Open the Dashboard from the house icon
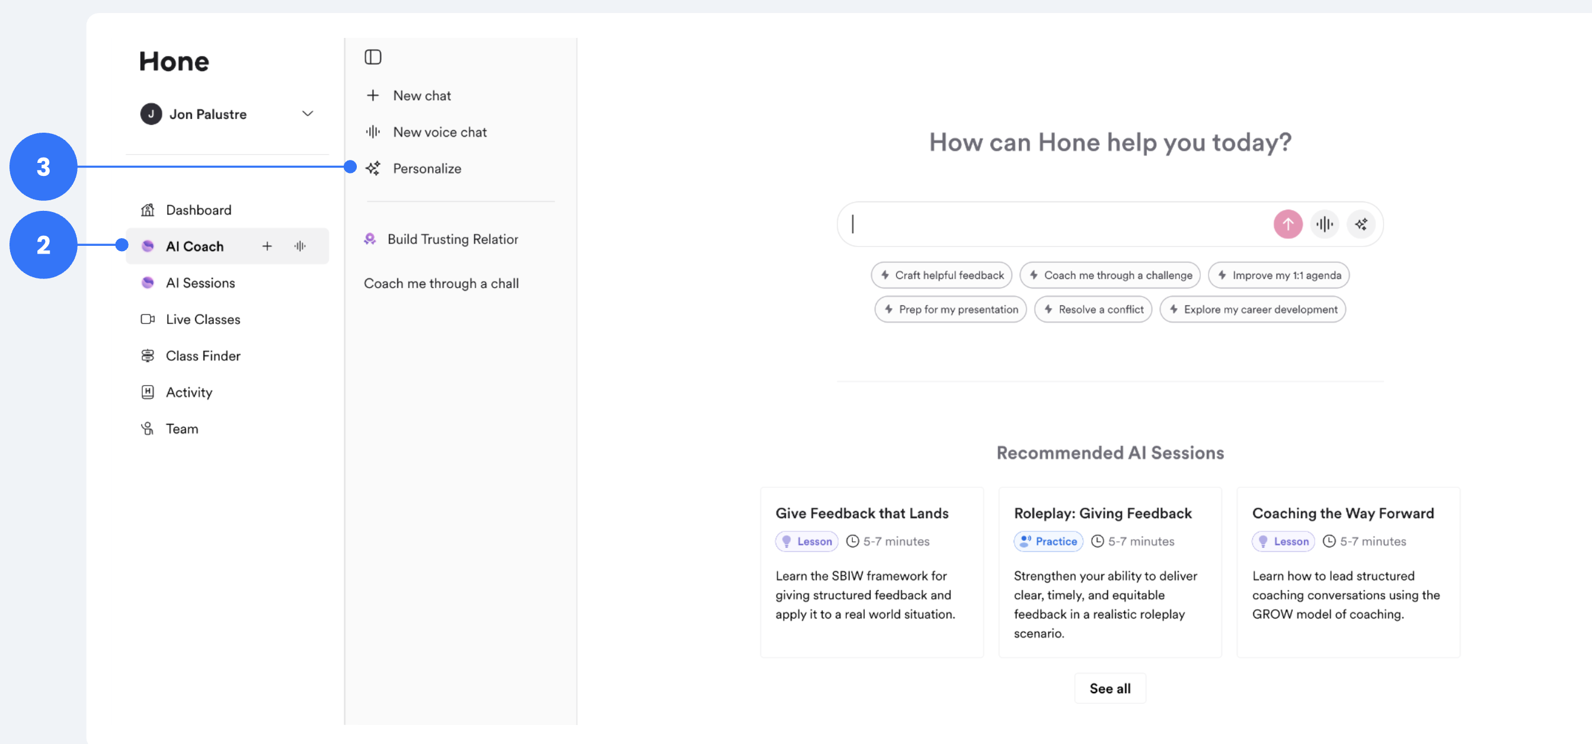Image resolution: width=1592 pixels, height=744 pixels. coord(148,210)
